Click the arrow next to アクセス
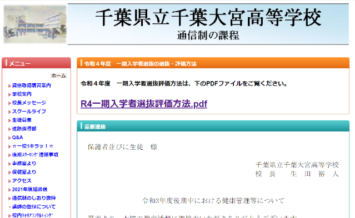Viewport: 355px width, 218px height. coord(10,181)
